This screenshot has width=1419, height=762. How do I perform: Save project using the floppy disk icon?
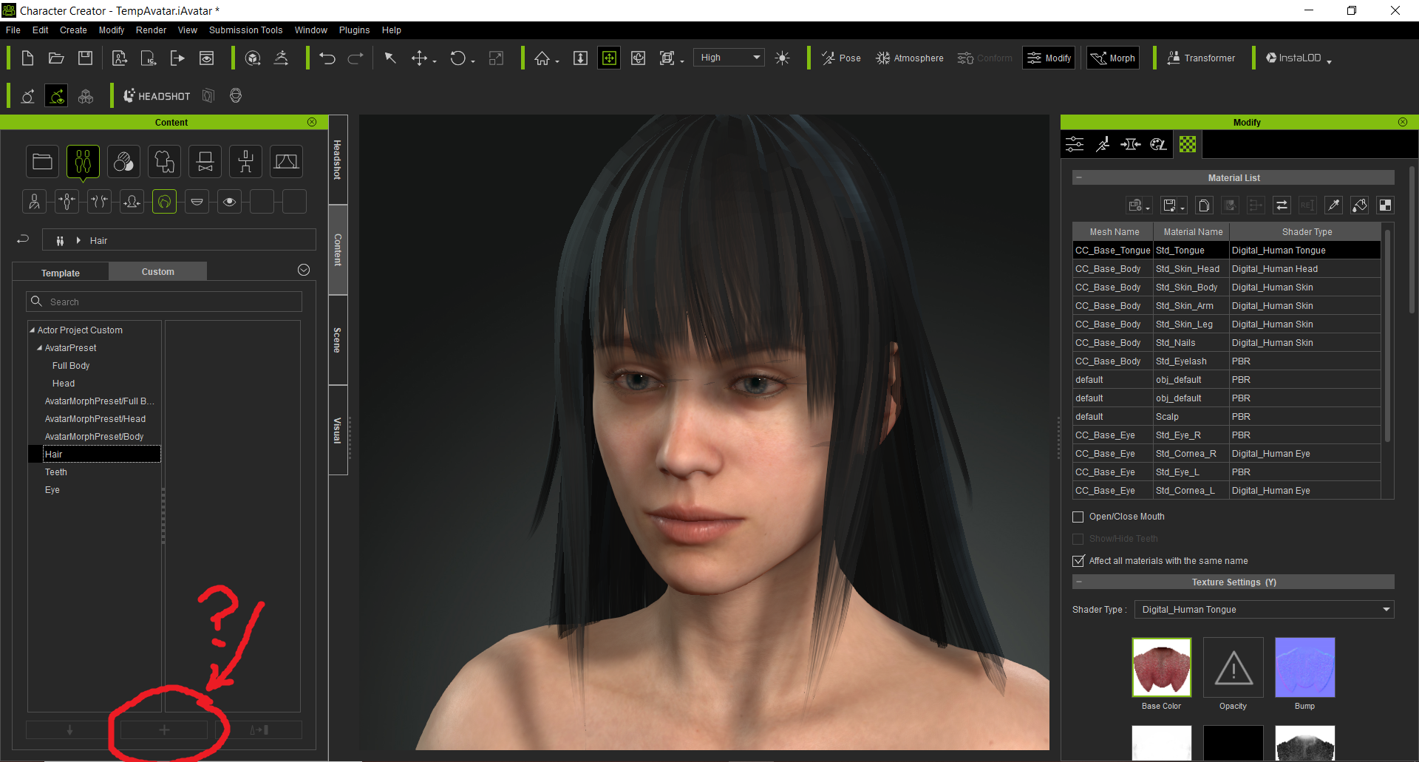86,58
